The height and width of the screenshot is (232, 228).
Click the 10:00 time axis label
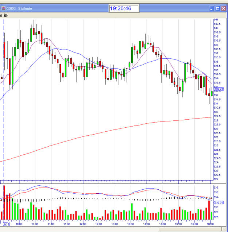(19, 224)
